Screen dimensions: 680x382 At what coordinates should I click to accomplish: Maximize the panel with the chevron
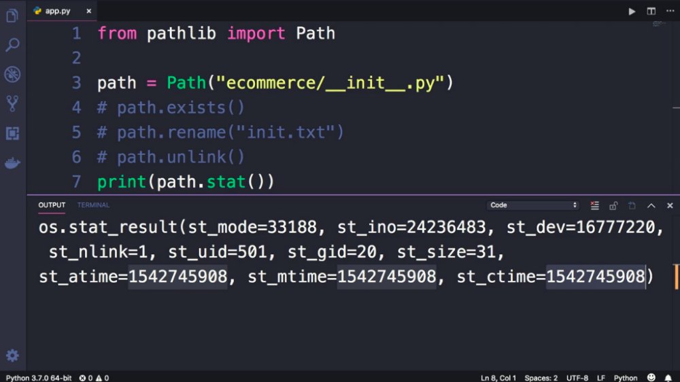pyautogui.click(x=651, y=205)
